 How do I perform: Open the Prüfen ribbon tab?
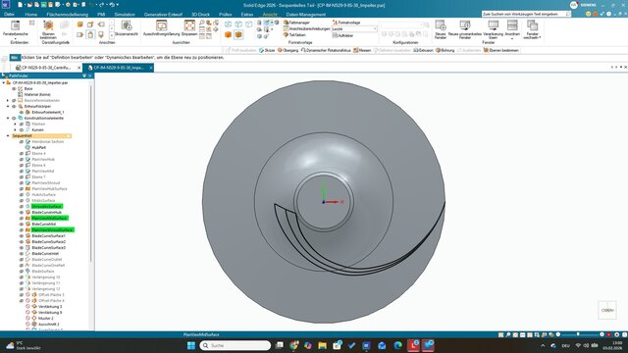tap(225, 15)
